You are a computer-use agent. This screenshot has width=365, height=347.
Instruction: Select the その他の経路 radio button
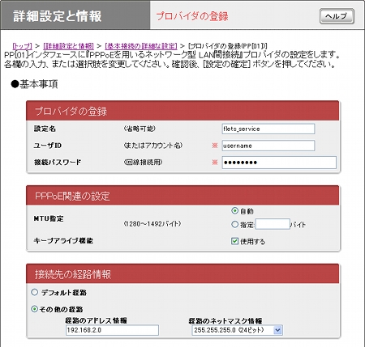tap(34, 309)
